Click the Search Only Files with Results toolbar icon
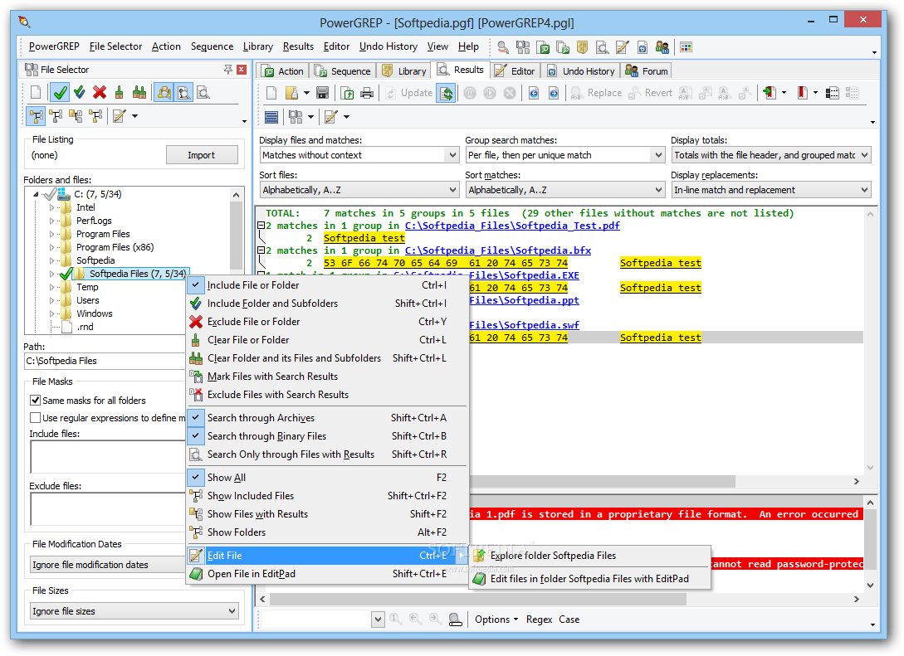Image resolution: width=904 pixels, height=656 pixels. [x=203, y=92]
